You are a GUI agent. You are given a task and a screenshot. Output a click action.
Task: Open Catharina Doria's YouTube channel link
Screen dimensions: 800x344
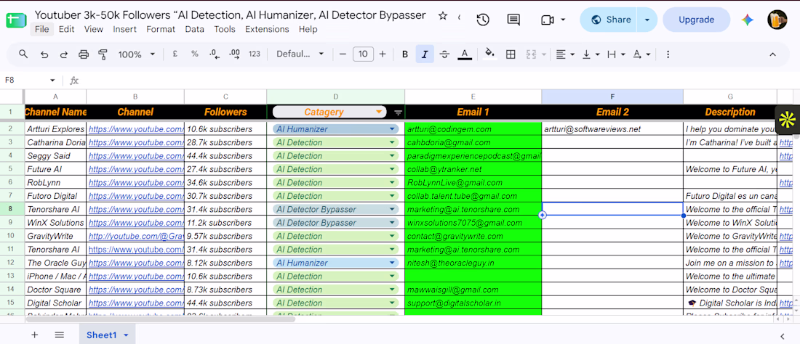[x=136, y=142]
